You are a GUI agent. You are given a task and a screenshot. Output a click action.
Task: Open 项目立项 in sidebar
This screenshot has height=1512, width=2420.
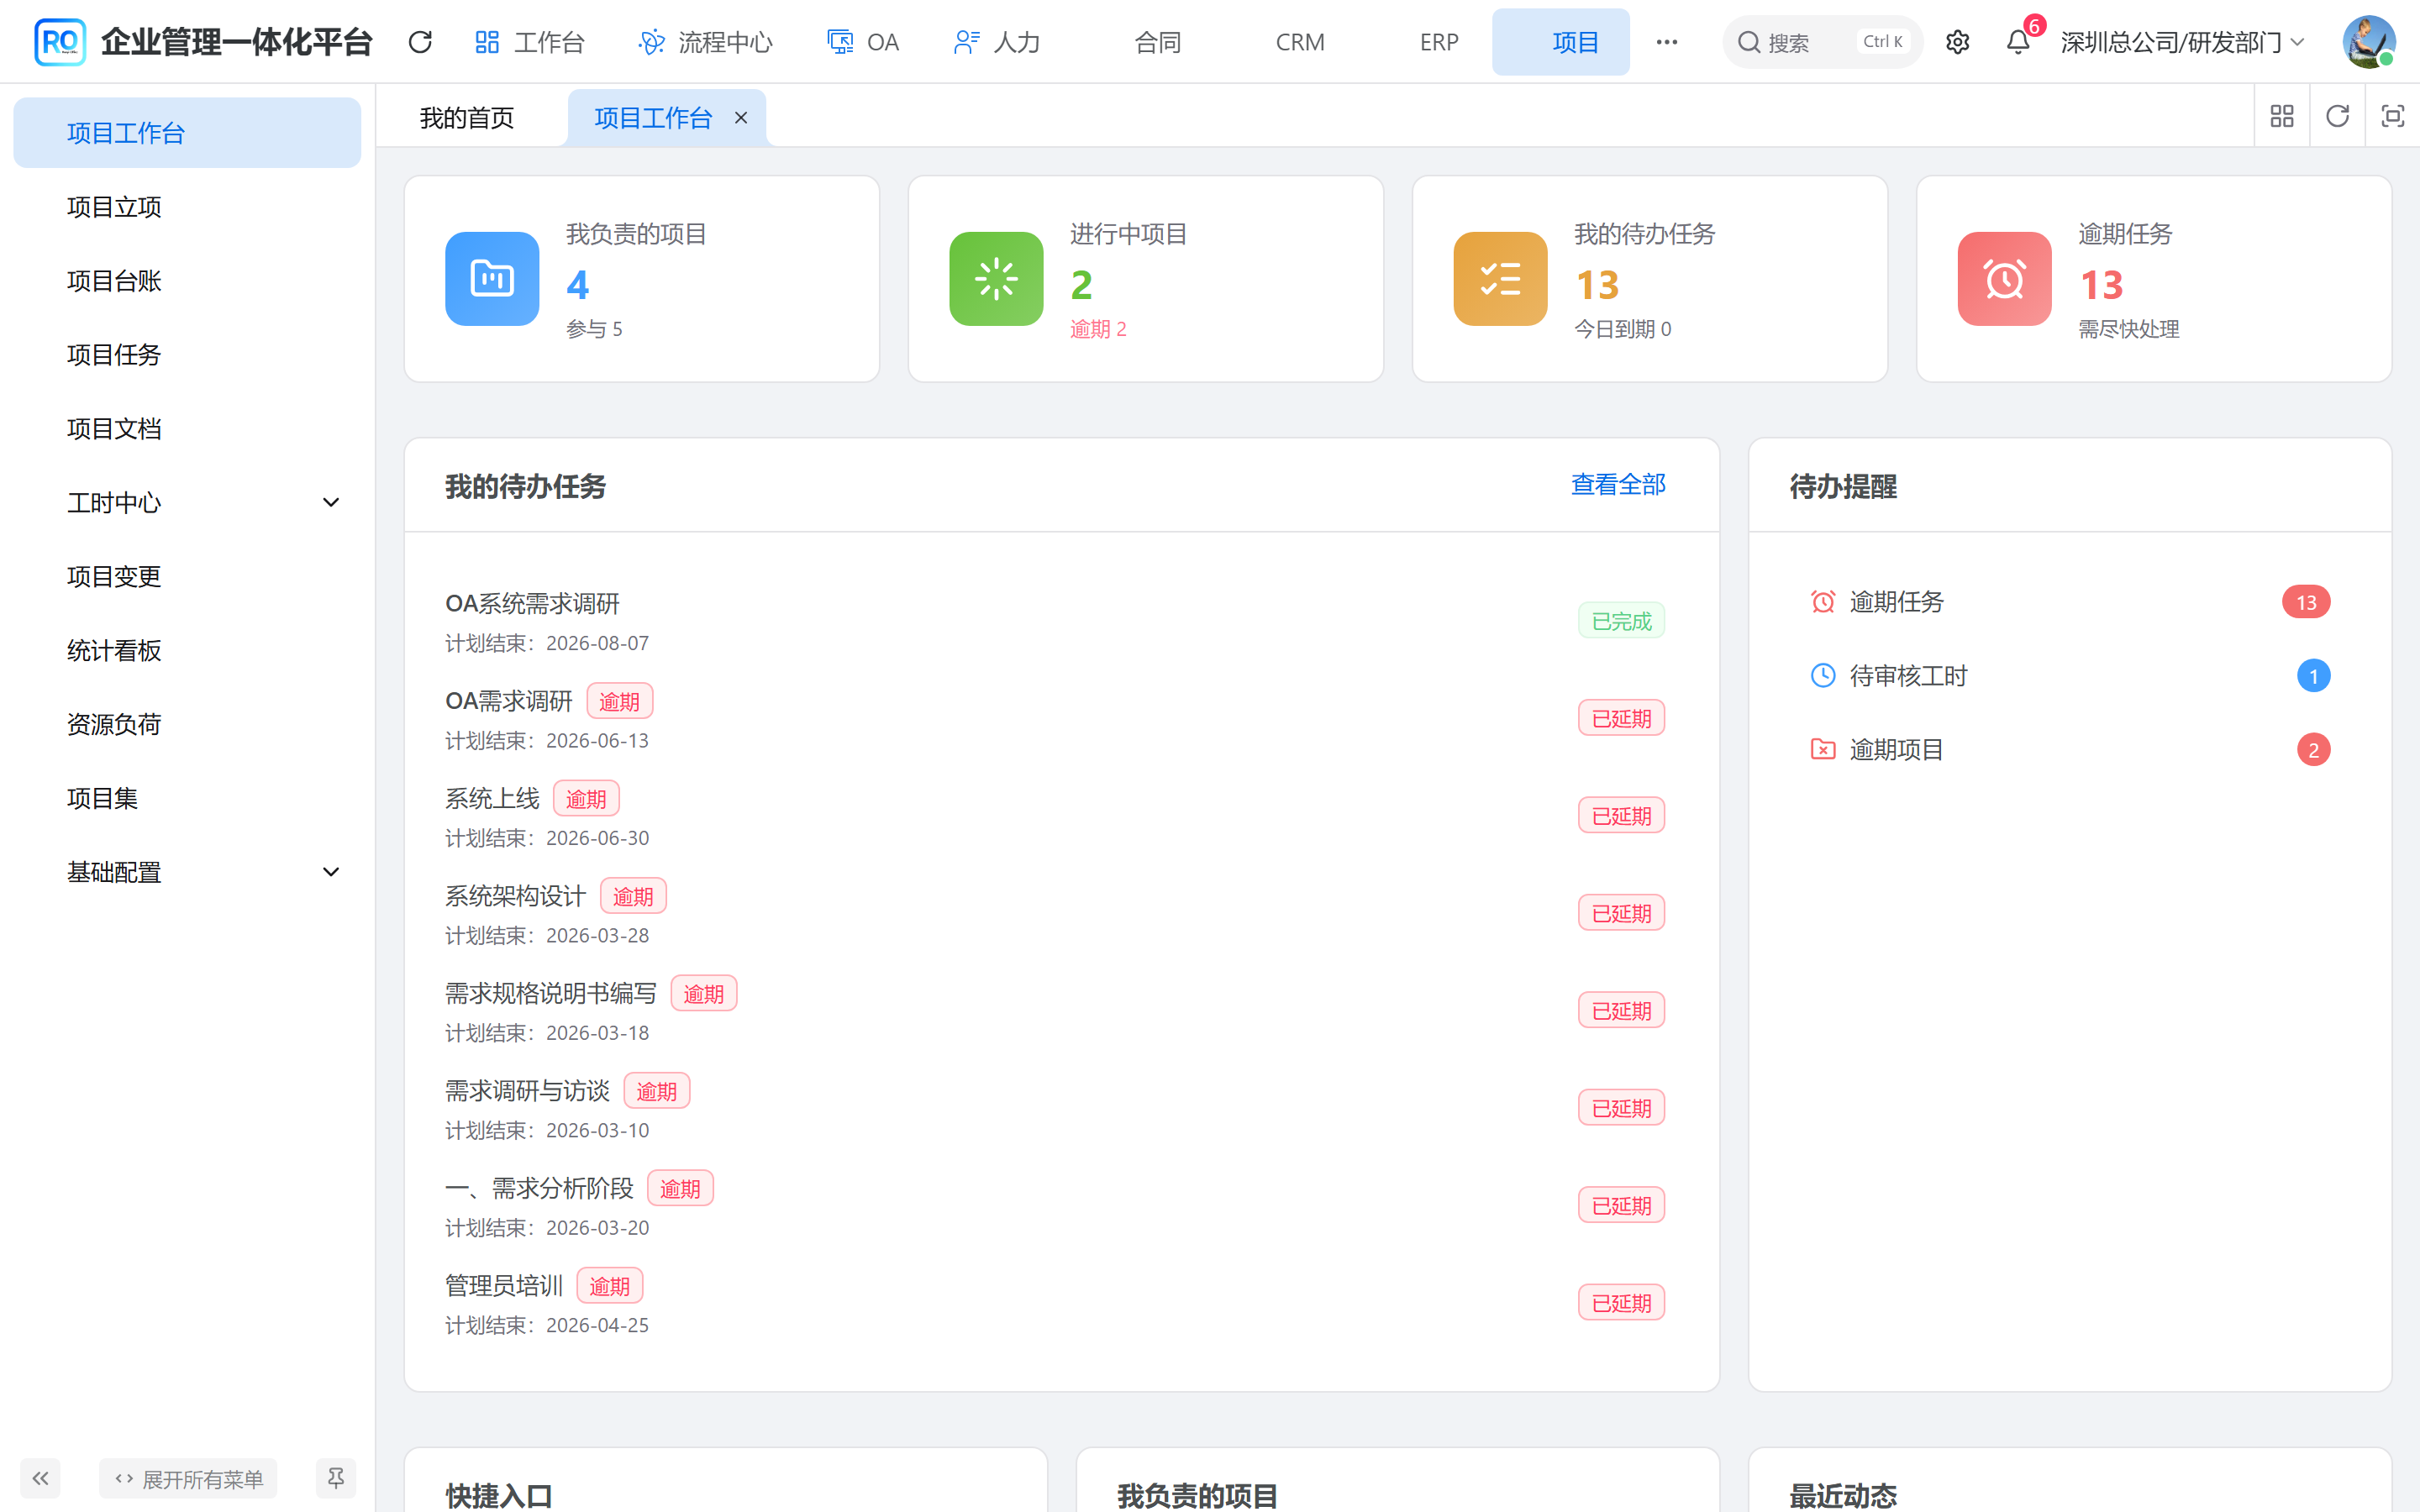[x=187, y=207]
